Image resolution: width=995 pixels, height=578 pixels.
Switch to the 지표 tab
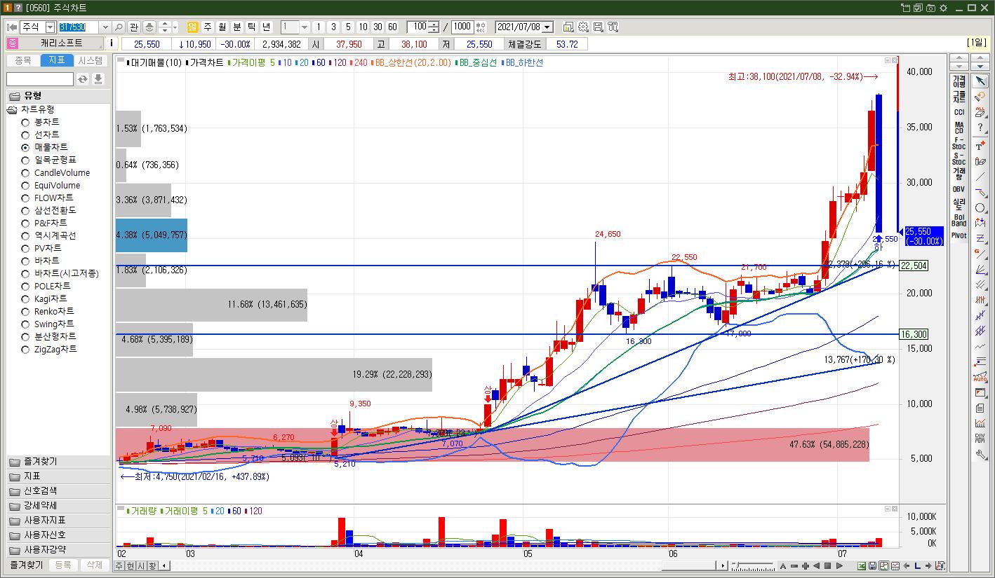56,61
